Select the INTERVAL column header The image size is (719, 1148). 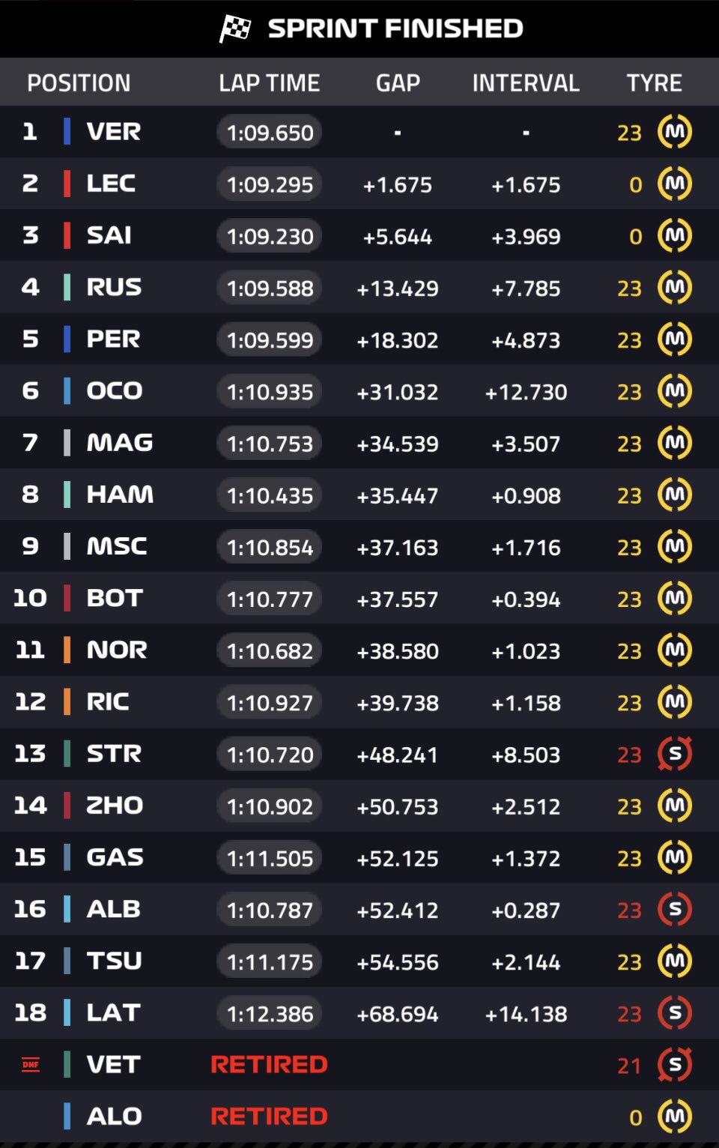coord(526,82)
